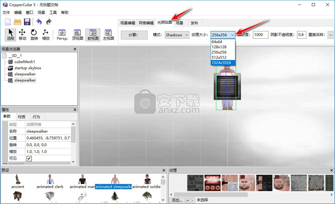Edit the 名称 sleepwalker field

(48, 131)
